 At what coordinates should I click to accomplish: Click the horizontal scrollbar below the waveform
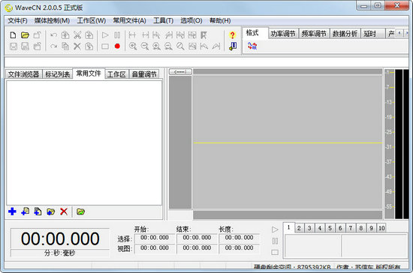(x=288, y=215)
